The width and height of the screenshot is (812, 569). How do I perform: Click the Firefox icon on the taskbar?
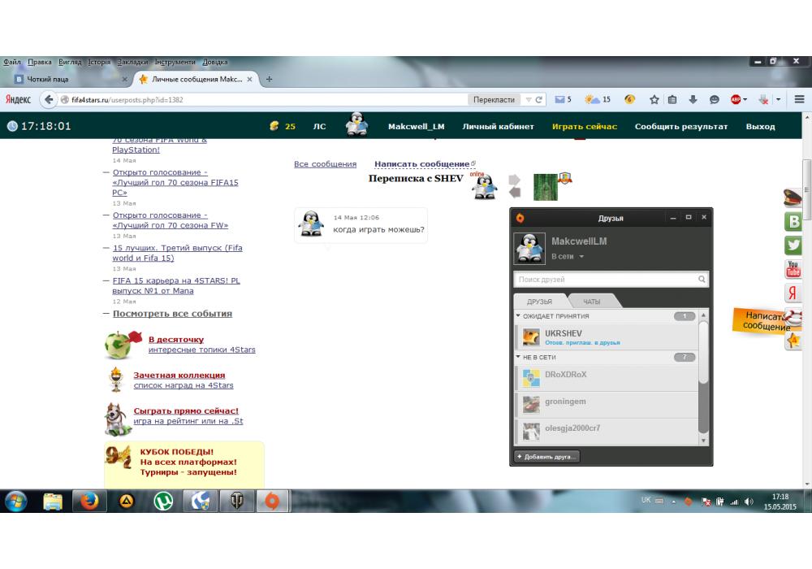tap(89, 501)
